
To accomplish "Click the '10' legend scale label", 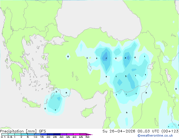I will tap(35, 137).
